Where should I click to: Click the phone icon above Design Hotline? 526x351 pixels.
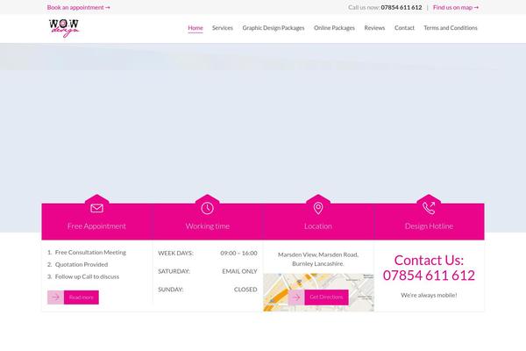point(429,208)
